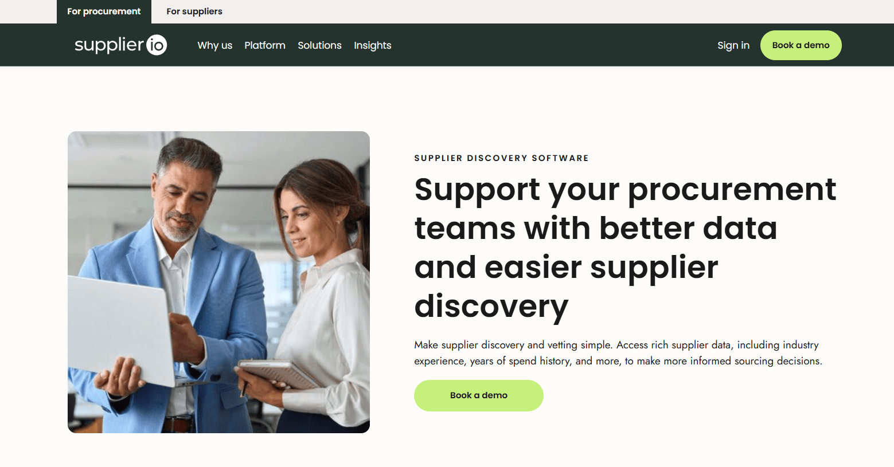Click Book a demo in the top navigation bar
Screen dimensions: 894x467
pyautogui.click(x=801, y=45)
